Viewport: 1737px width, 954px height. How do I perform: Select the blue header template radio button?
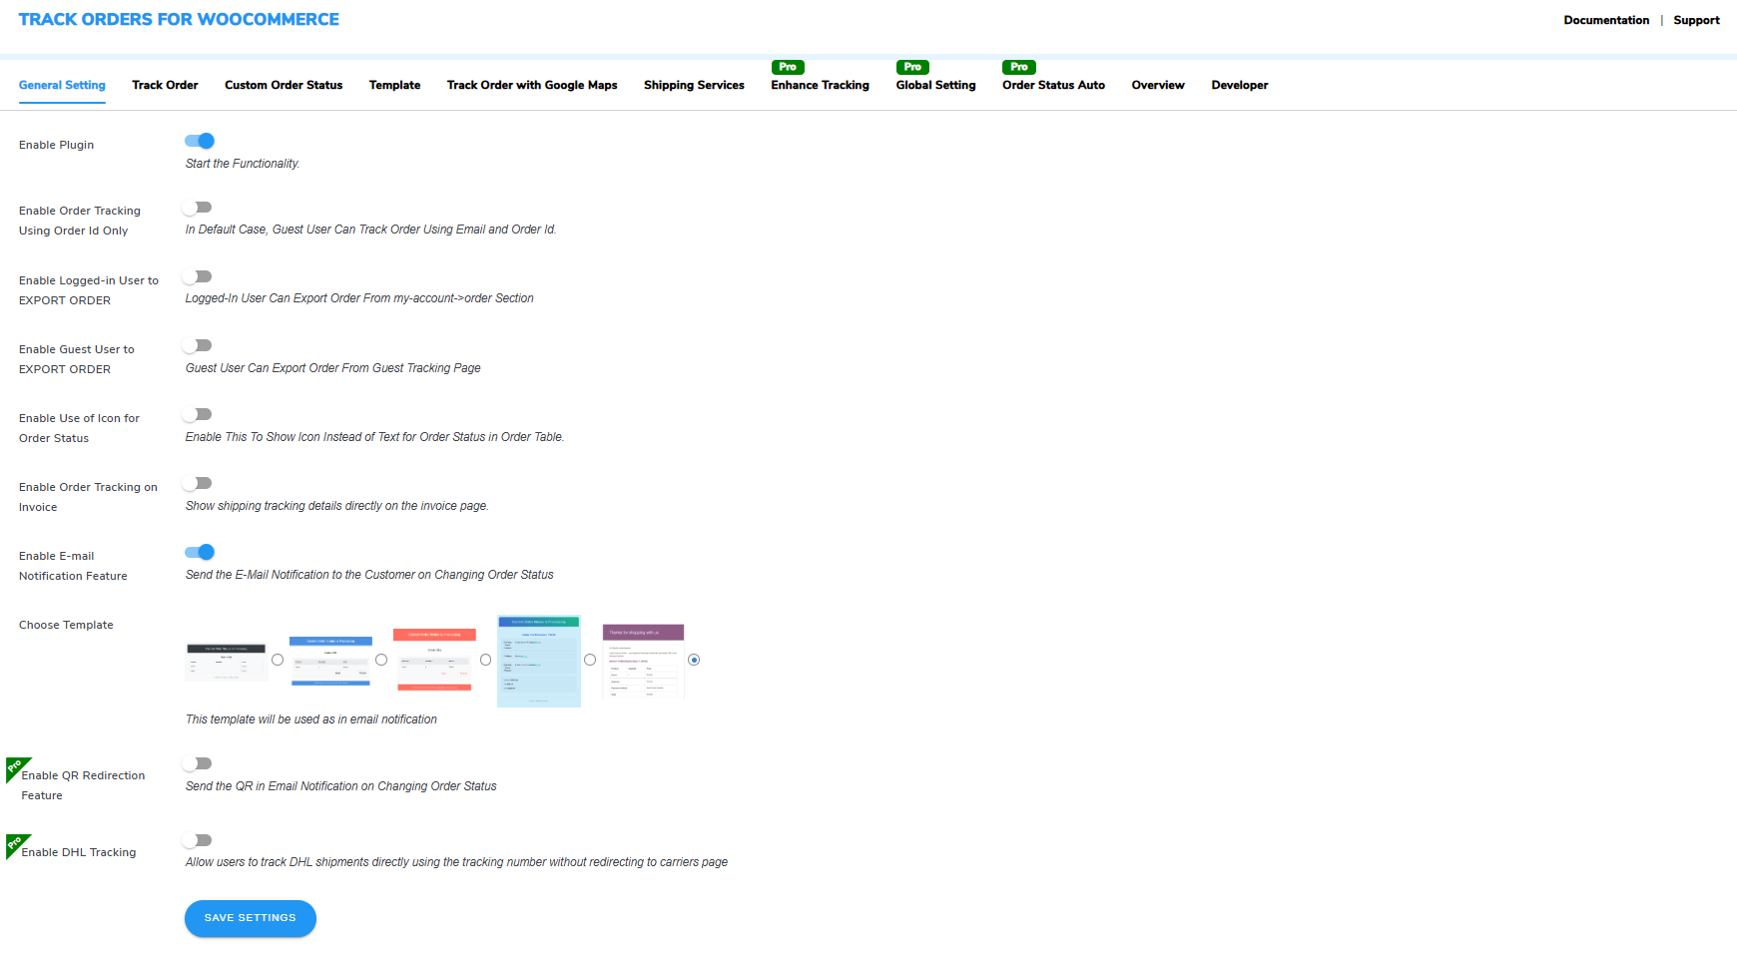tap(381, 660)
